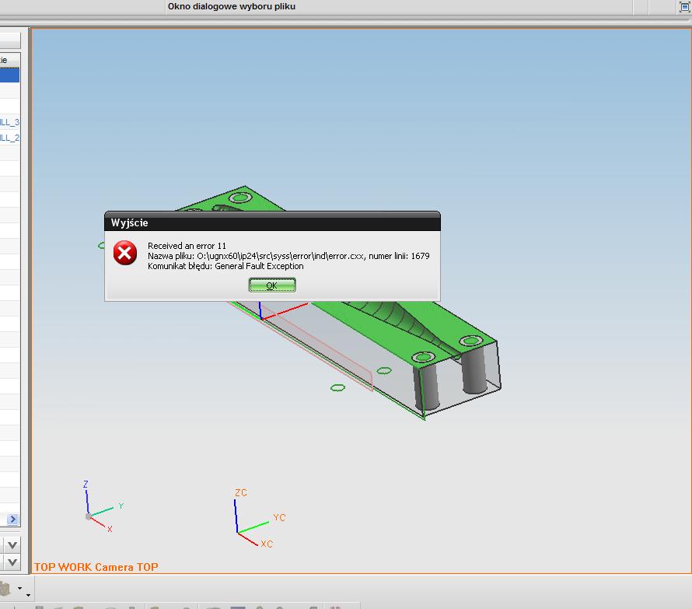
Task: Click the XC-YC-ZC work coordinate triad
Action: click(260, 517)
